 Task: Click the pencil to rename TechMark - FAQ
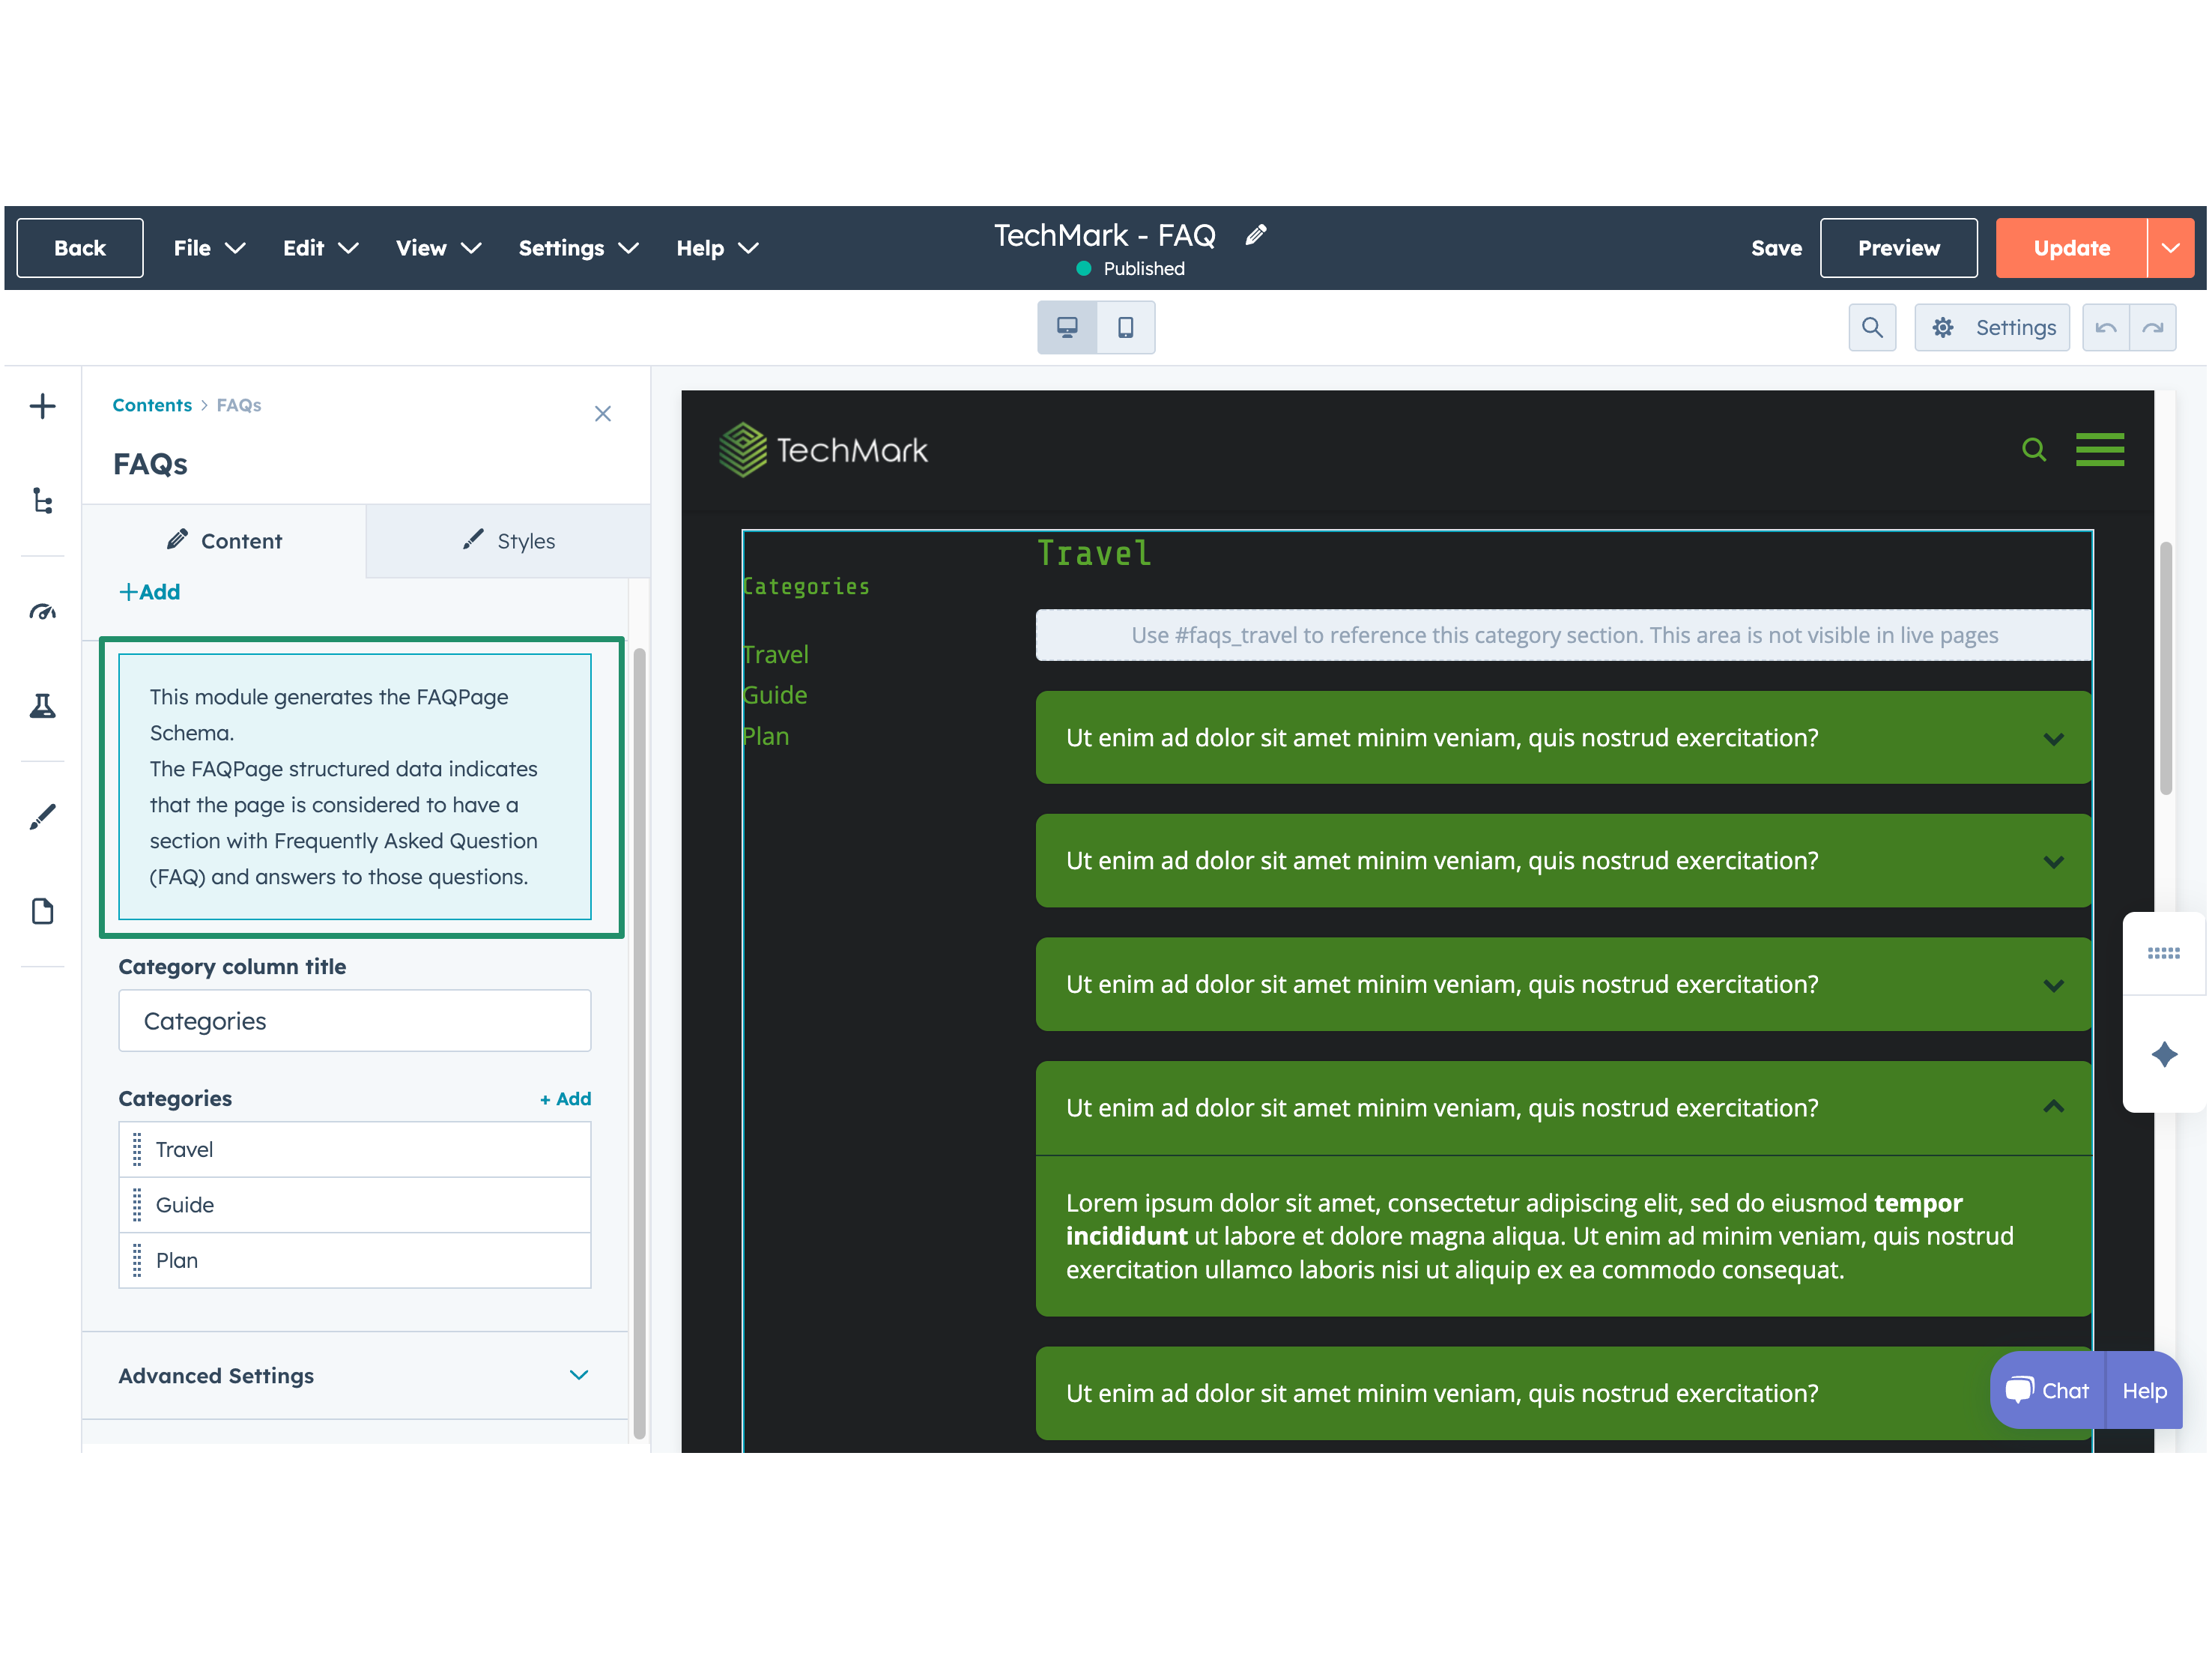[x=1256, y=235]
